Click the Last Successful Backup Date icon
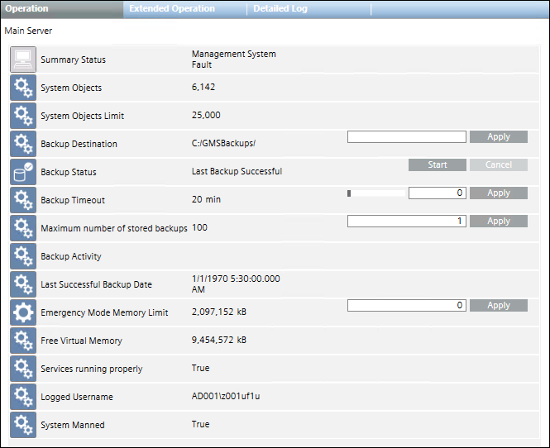550x448 pixels. coord(23,284)
